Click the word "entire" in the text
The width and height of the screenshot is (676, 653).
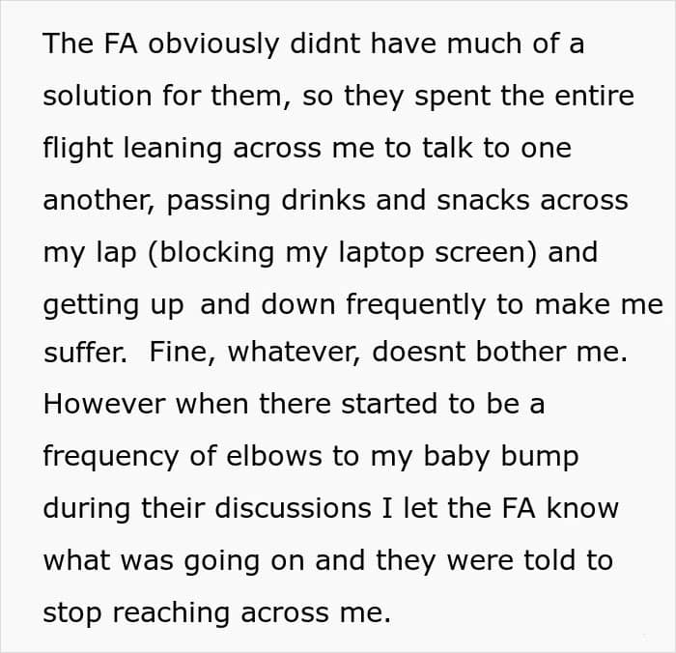594,96
